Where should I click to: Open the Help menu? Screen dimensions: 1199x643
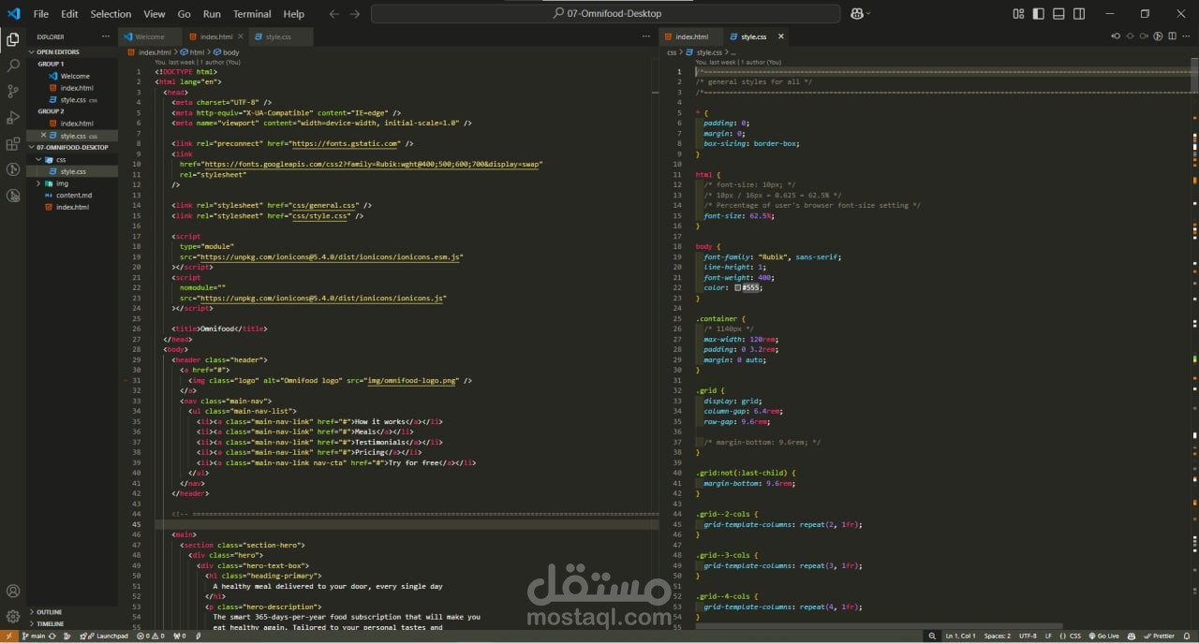pyautogui.click(x=294, y=14)
